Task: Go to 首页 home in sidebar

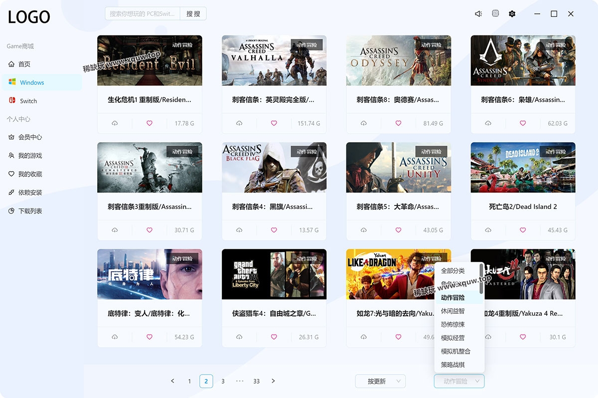Action: pyautogui.click(x=41, y=64)
